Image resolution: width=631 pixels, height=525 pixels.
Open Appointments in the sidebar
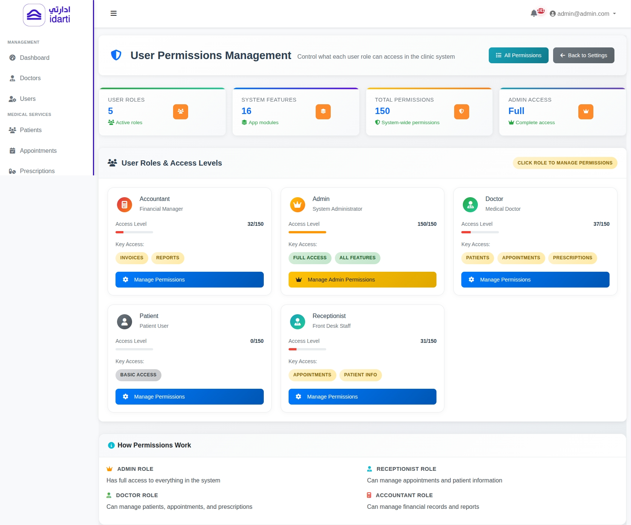pyautogui.click(x=38, y=151)
